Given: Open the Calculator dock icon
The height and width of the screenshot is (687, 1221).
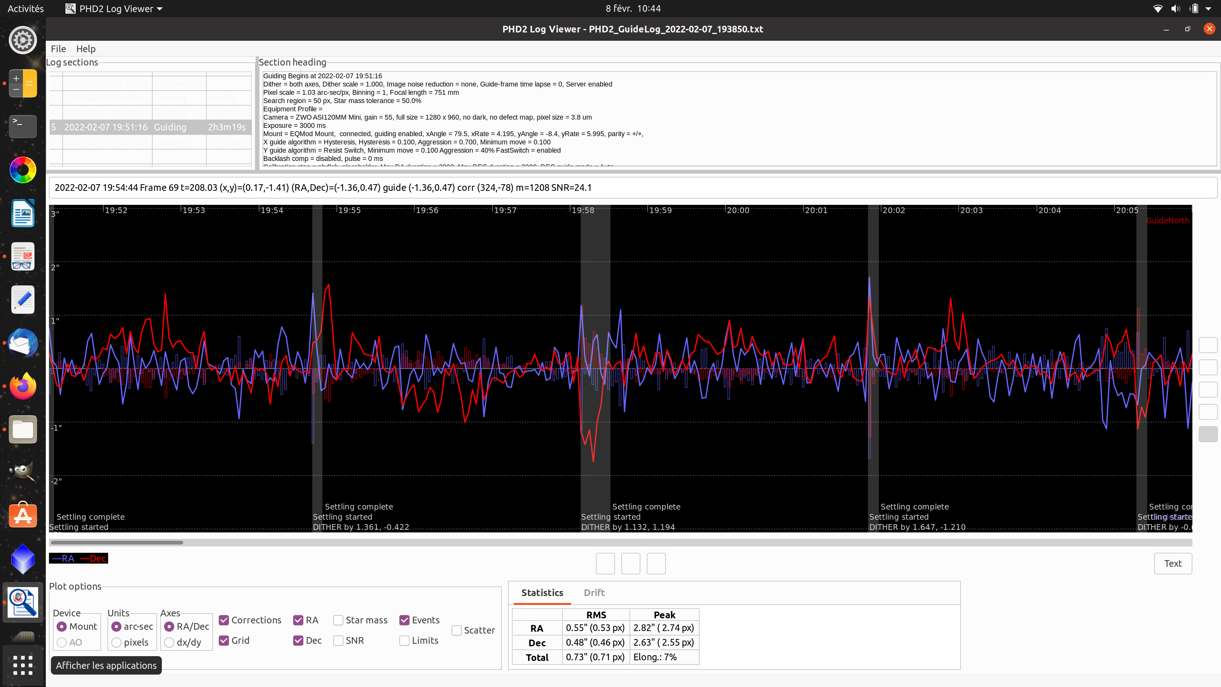Looking at the screenshot, I should click(23, 83).
